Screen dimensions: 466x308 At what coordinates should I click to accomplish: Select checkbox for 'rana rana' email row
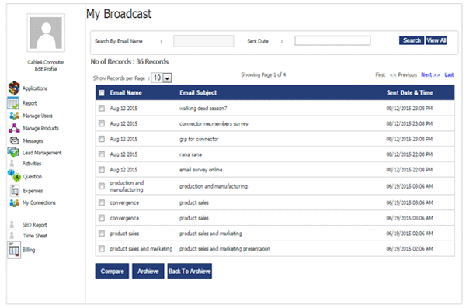pos(102,154)
